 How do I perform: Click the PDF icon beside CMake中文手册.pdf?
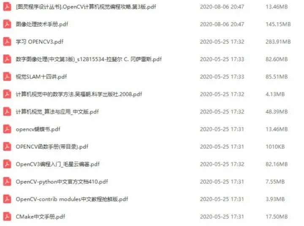pyautogui.click(x=7, y=217)
